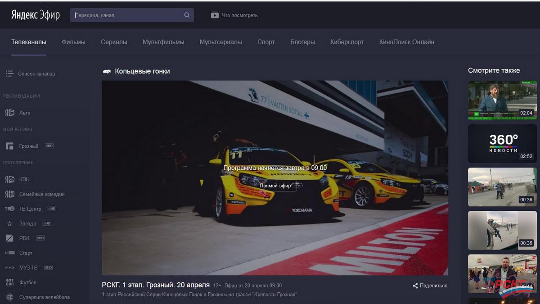Click the Передача, канал search field
Viewport: 540px width, 304px height.
tap(132, 15)
